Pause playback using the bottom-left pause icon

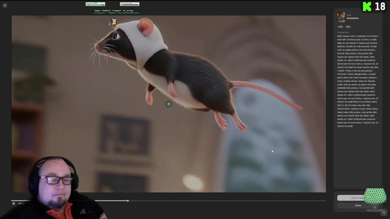click(13, 203)
